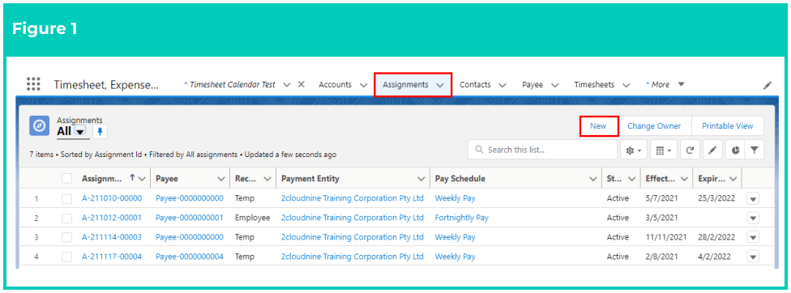Open assignment A-211117-00004
The image size is (791, 293).
pyautogui.click(x=112, y=257)
